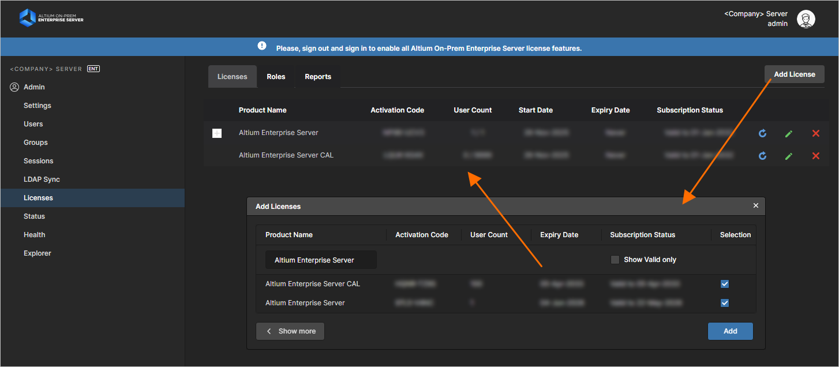Viewport: 839px width, 367px height.
Task: Edit the Altium Enterprise Server CAL license
Action: 789,156
